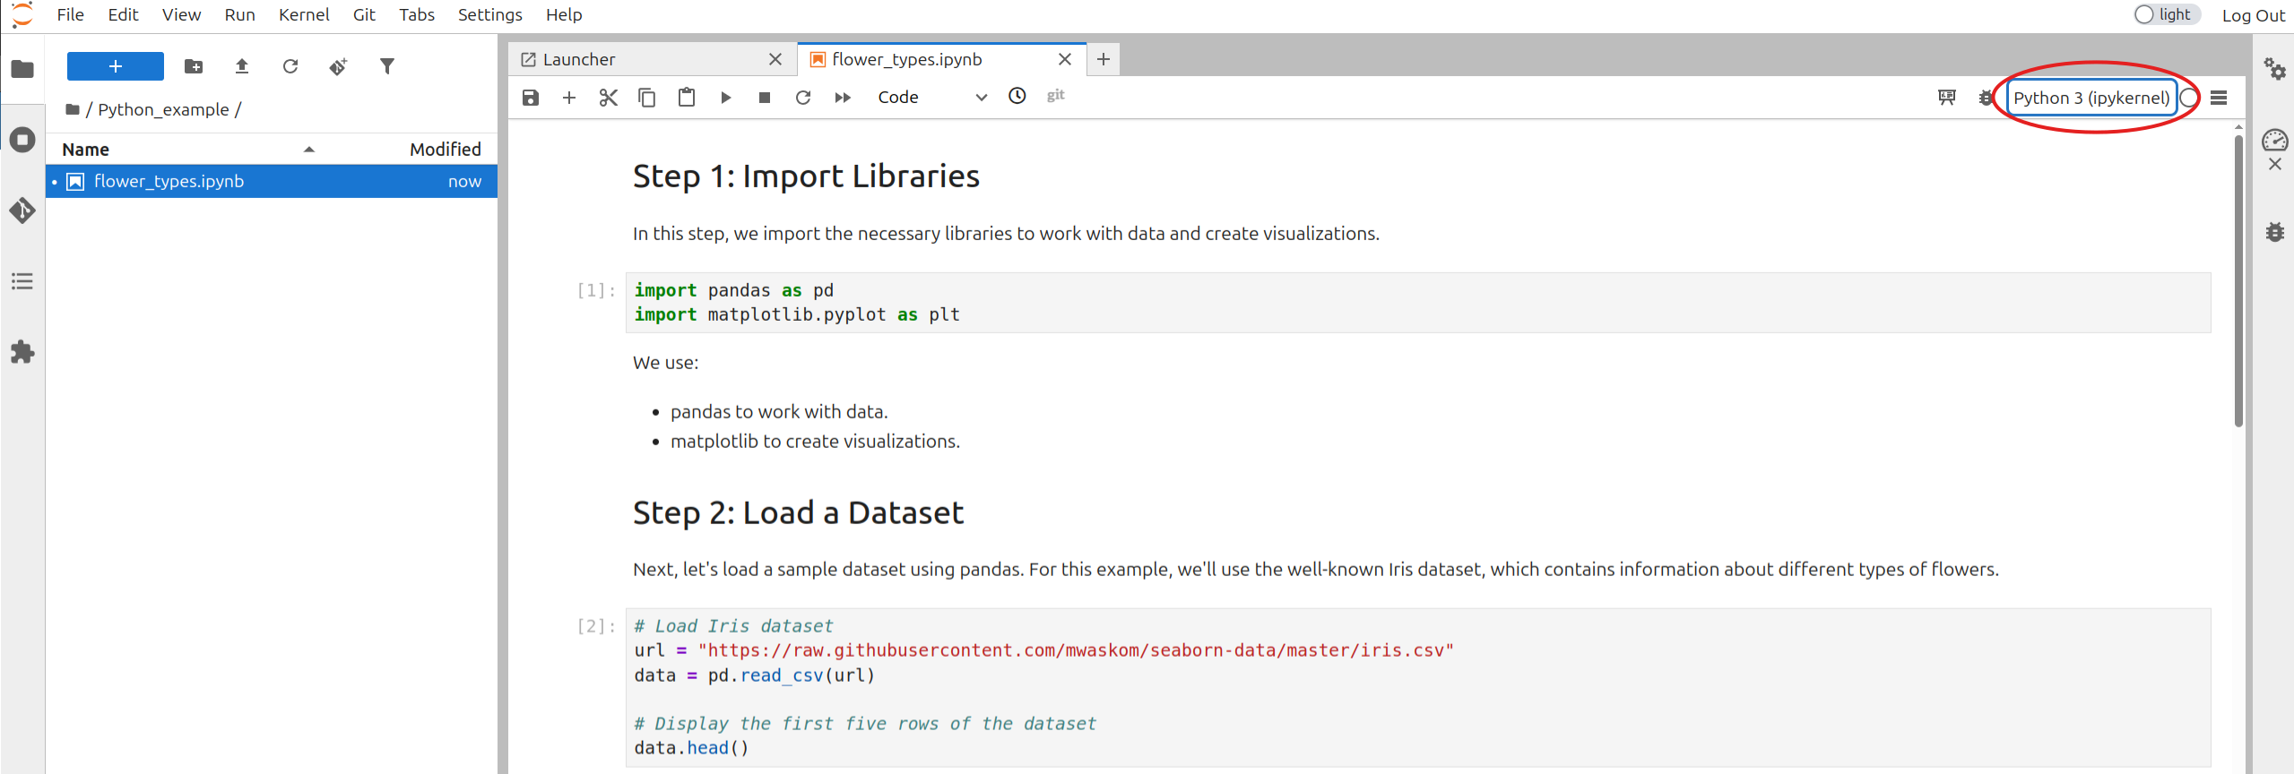Open the Table of Contents sidebar
The image size is (2294, 774).
(x=22, y=281)
